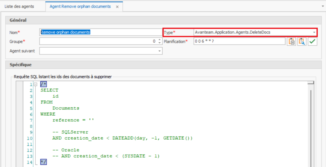Screen dimensions: 326x167
Task: Close the Agent Remove orphan documents tab
Action: click(x=117, y=6)
